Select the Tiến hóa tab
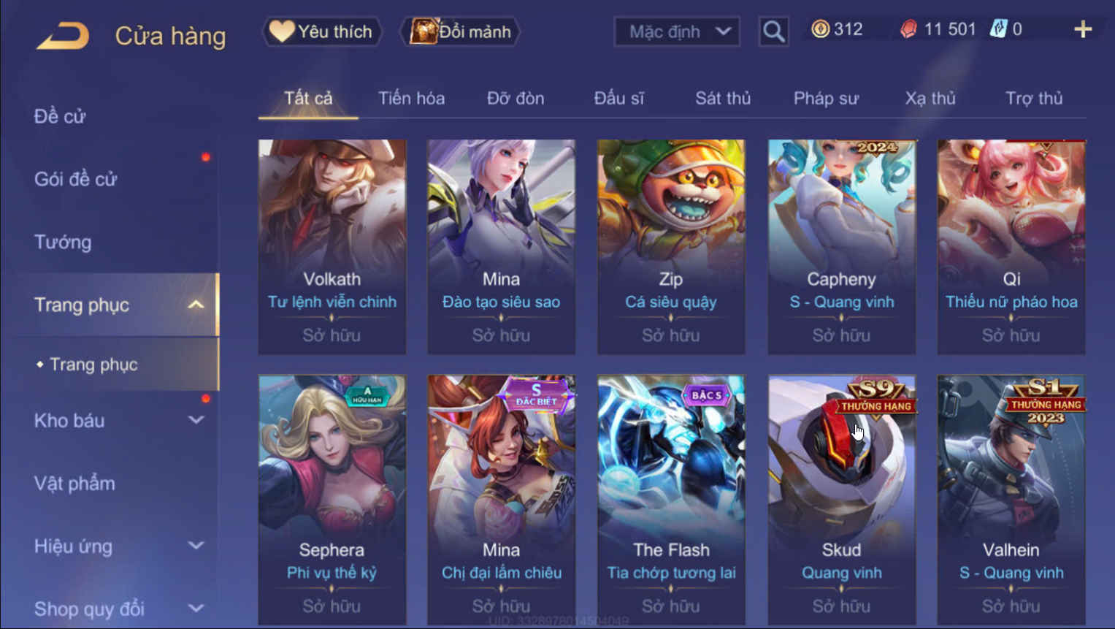 (x=411, y=98)
